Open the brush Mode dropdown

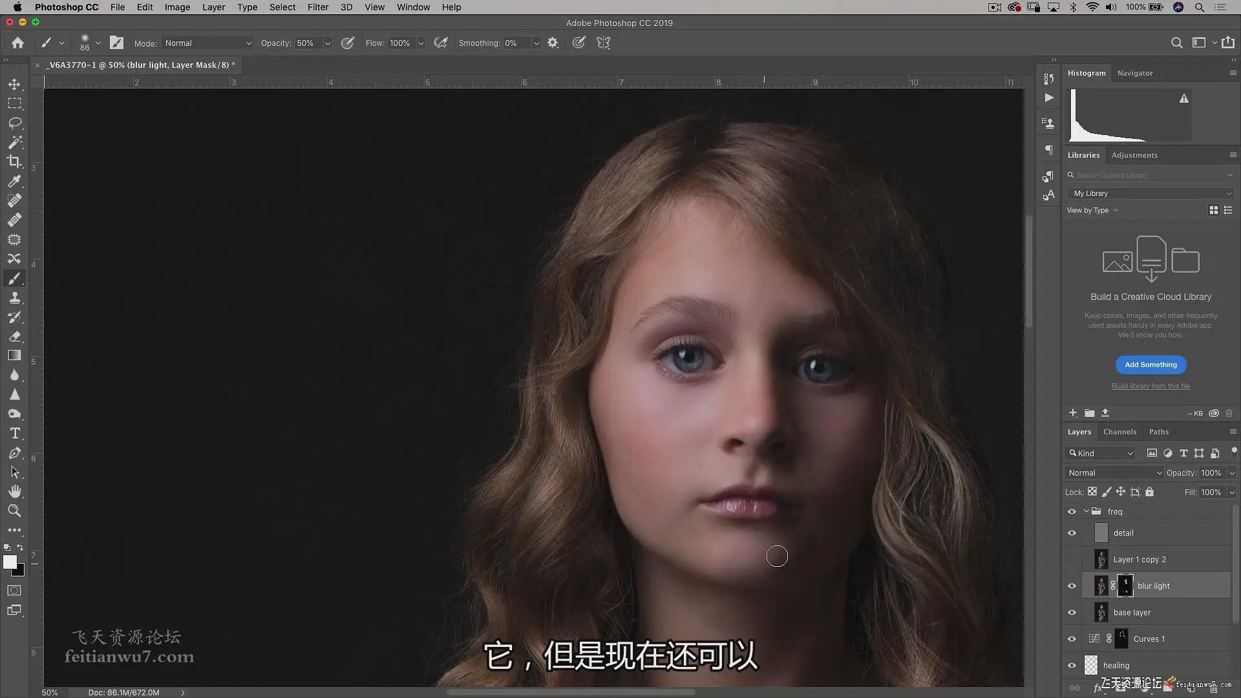(x=207, y=43)
